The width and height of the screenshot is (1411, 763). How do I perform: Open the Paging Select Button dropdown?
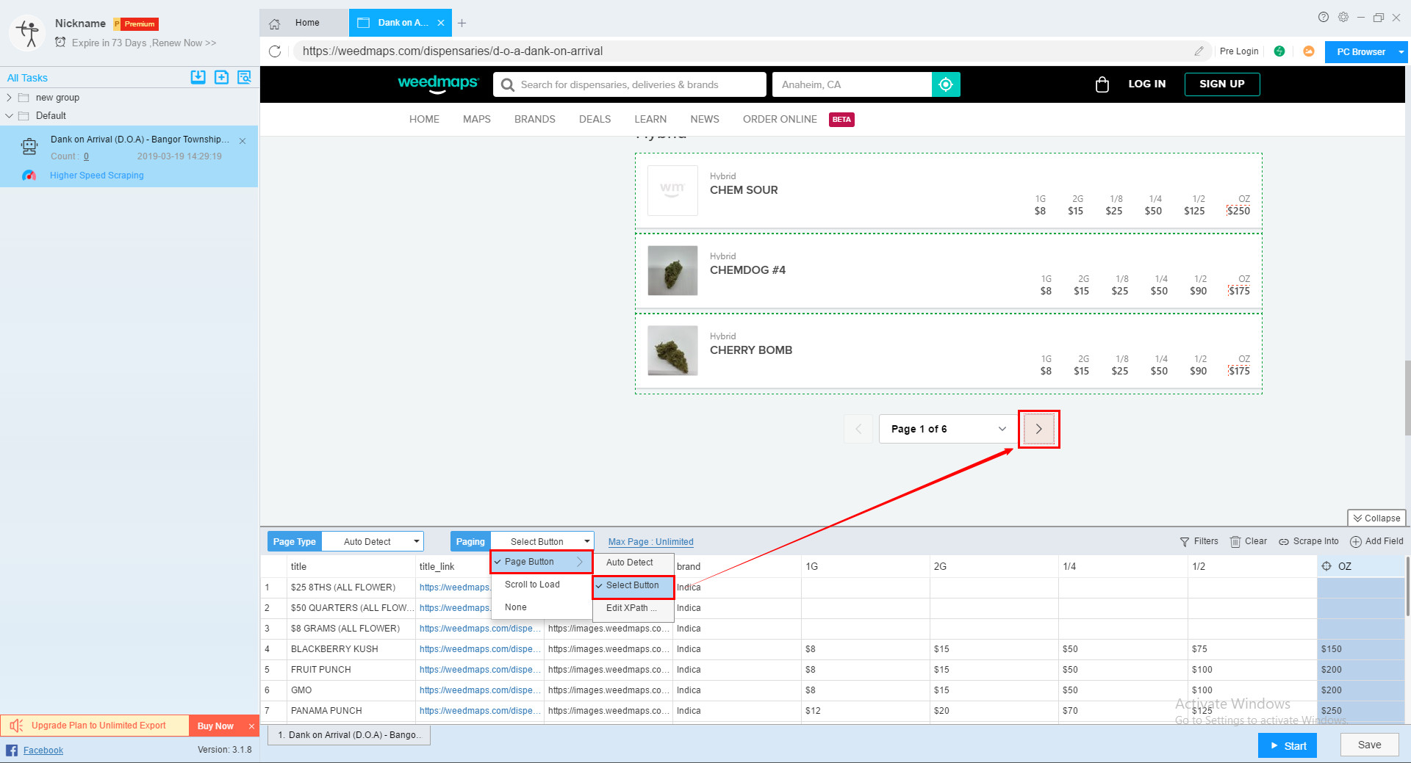coord(542,542)
